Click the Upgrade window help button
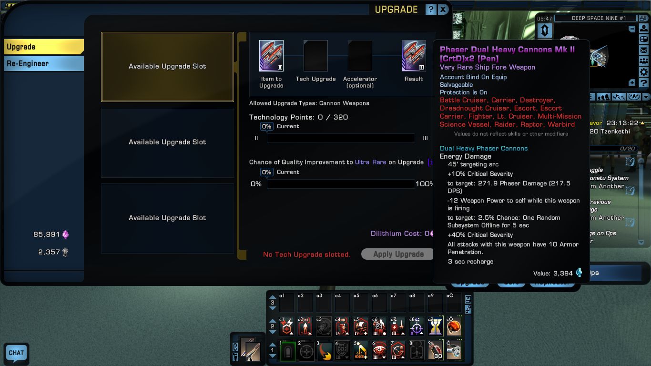This screenshot has height=366, width=651. coord(430,9)
